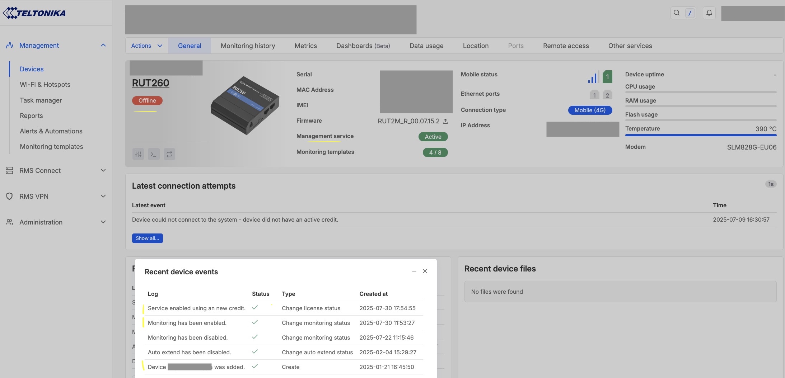The width and height of the screenshot is (785, 378).
Task: Switch to Monitoring history tab
Action: (x=248, y=46)
